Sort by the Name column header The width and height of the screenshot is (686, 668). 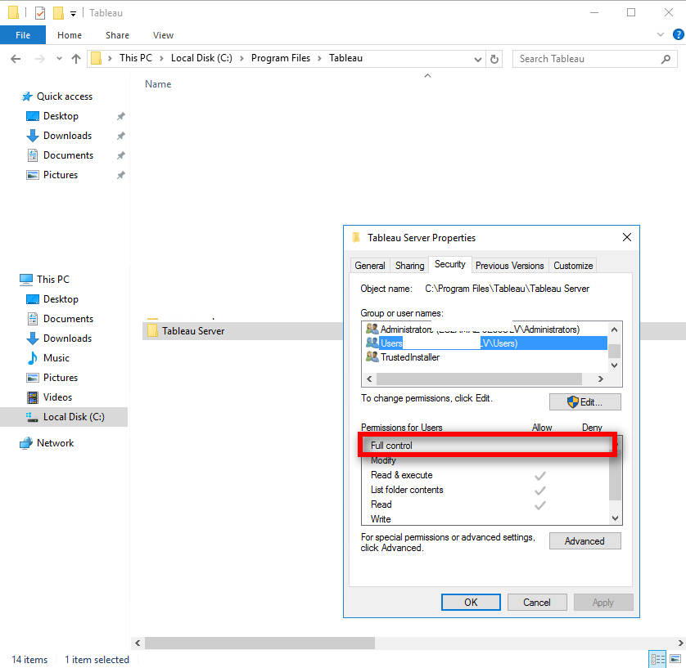point(158,84)
